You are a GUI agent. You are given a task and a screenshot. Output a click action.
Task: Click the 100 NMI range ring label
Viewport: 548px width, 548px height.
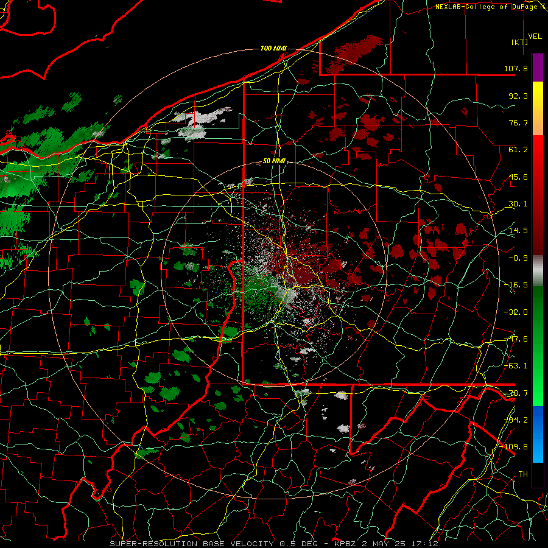(x=273, y=48)
